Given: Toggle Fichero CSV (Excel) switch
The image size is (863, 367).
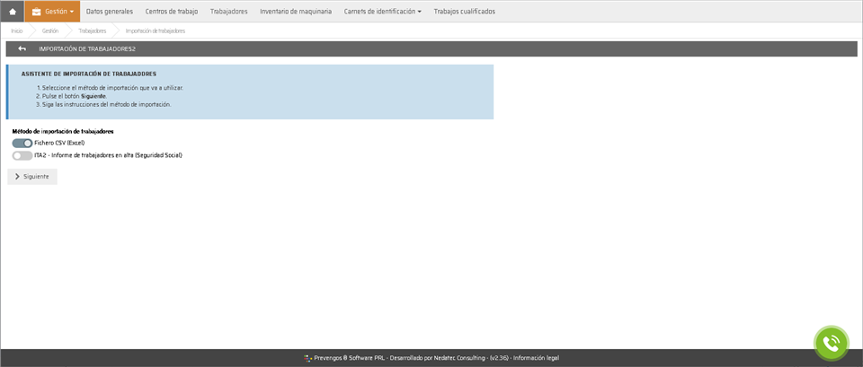Looking at the screenshot, I should pos(22,143).
